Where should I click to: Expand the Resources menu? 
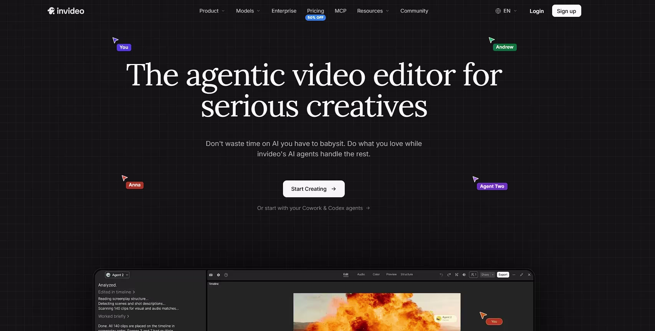pos(373,11)
